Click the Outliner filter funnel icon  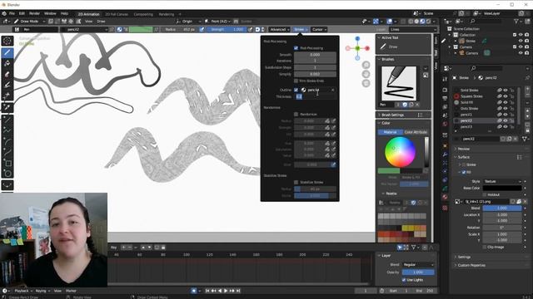point(516,21)
